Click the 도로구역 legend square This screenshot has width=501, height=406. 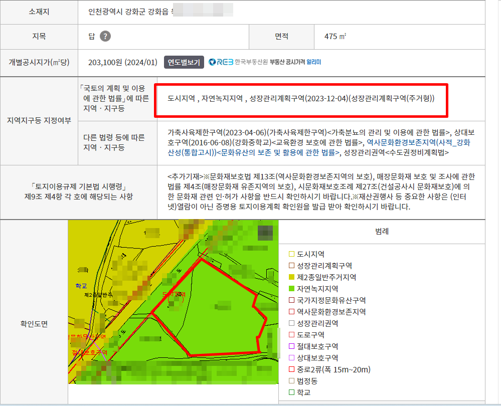[x=291, y=335]
